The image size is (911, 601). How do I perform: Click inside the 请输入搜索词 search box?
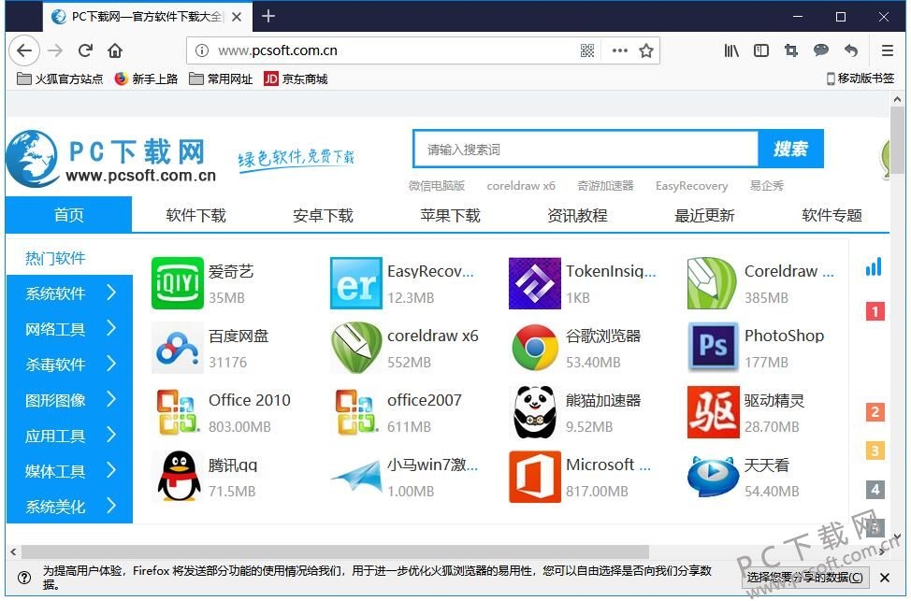pos(586,150)
